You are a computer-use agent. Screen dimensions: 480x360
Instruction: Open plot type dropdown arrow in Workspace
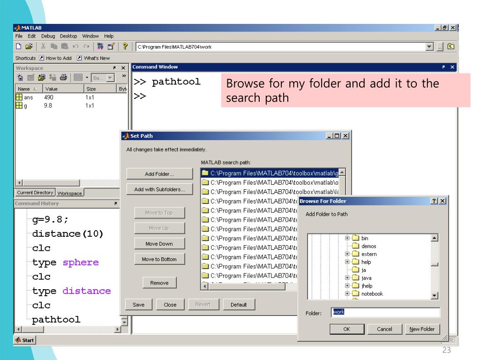(87, 77)
